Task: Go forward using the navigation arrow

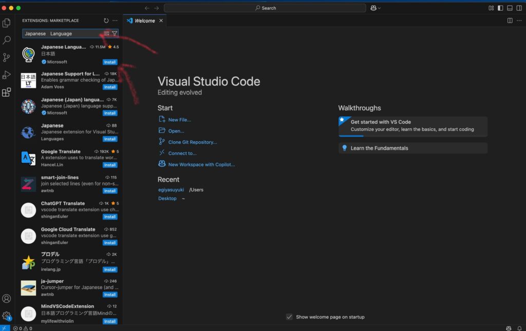Action: 156,8
